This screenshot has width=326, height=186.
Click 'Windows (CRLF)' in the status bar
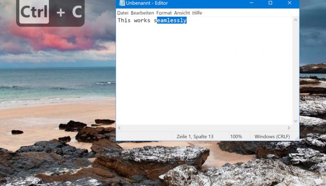tap(272, 137)
